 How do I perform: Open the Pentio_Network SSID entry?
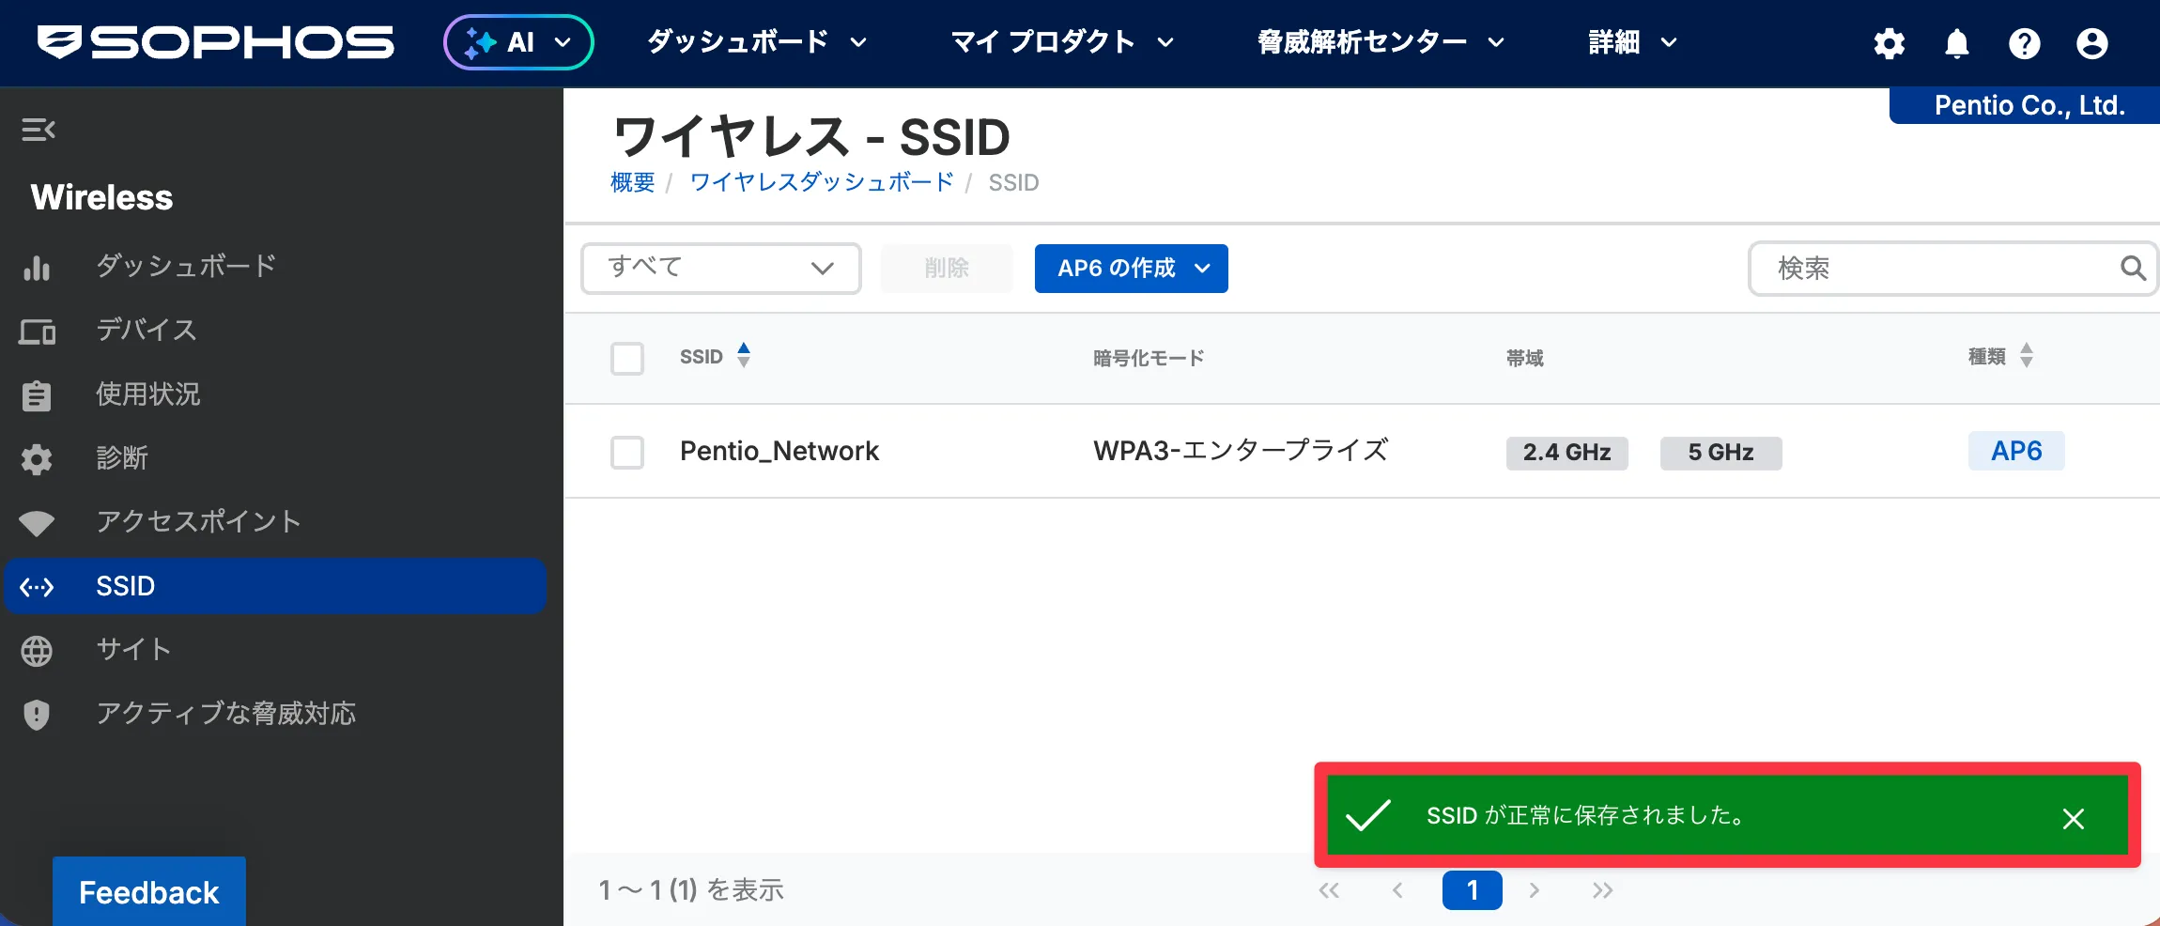(779, 452)
